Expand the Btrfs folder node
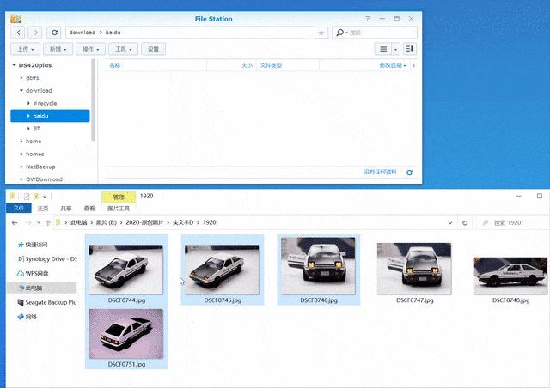 coord(21,78)
